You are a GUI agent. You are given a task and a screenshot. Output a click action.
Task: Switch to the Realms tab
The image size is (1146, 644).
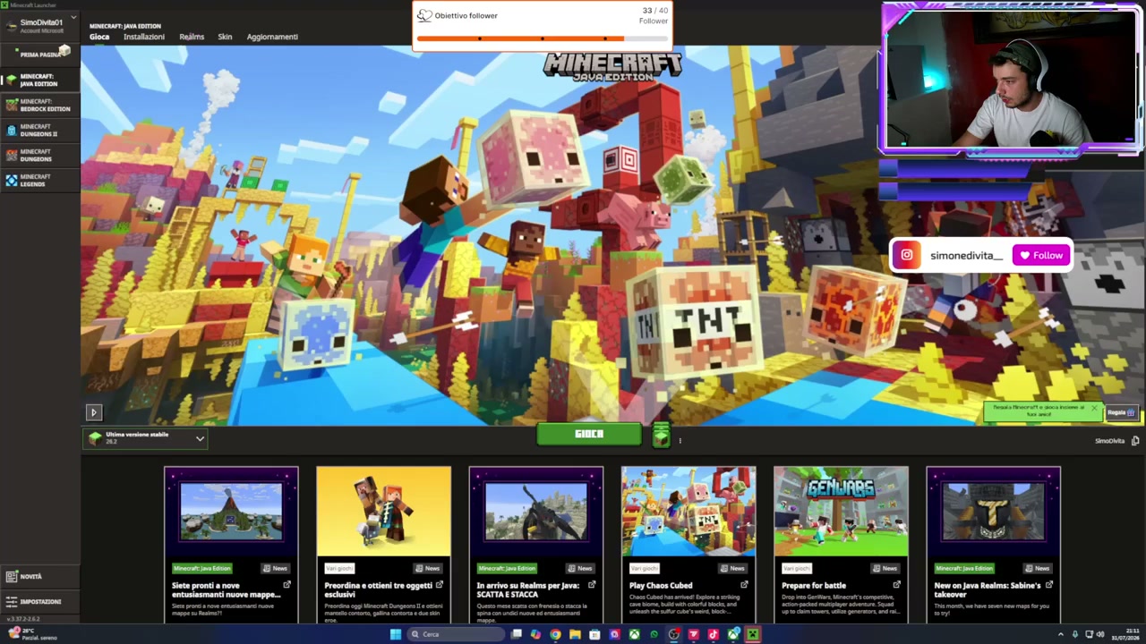tap(192, 37)
